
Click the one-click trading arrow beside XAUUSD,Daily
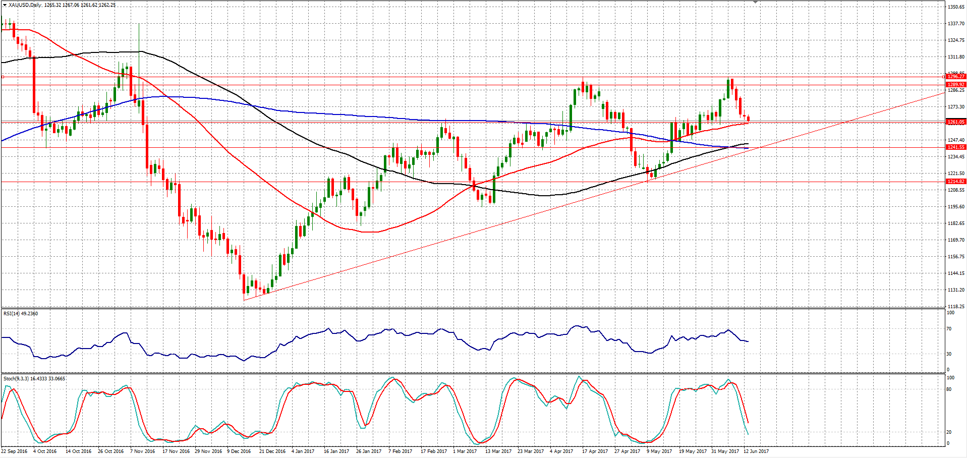[x=5, y=5]
